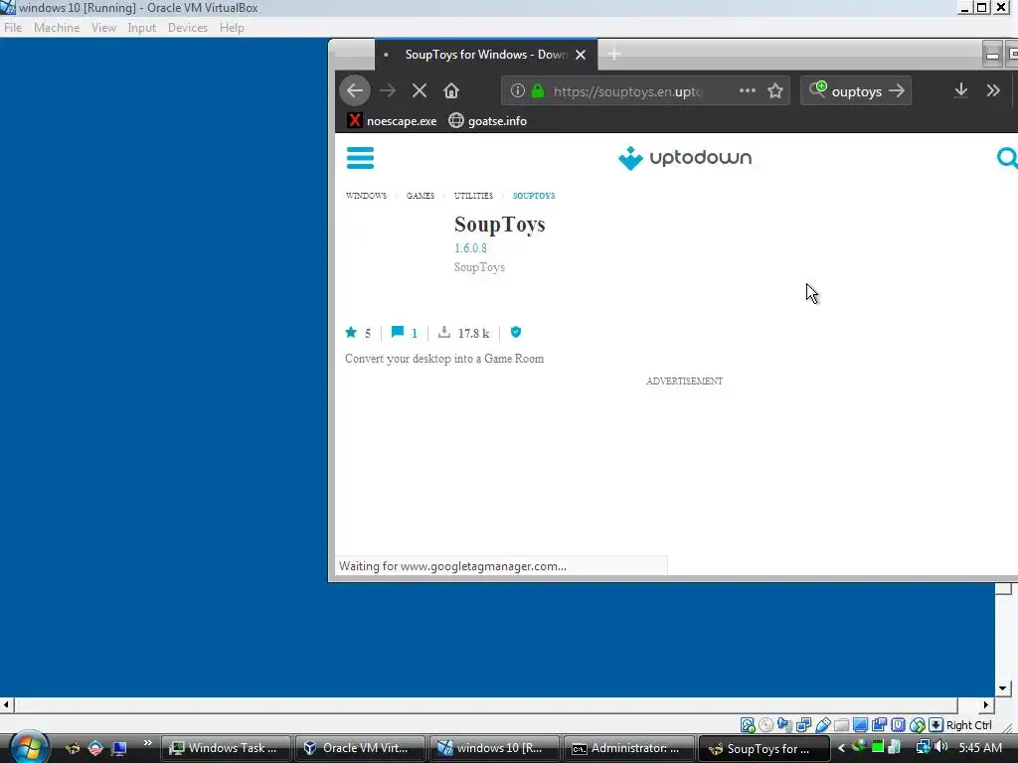Open the Windows Start orb

tap(29, 748)
